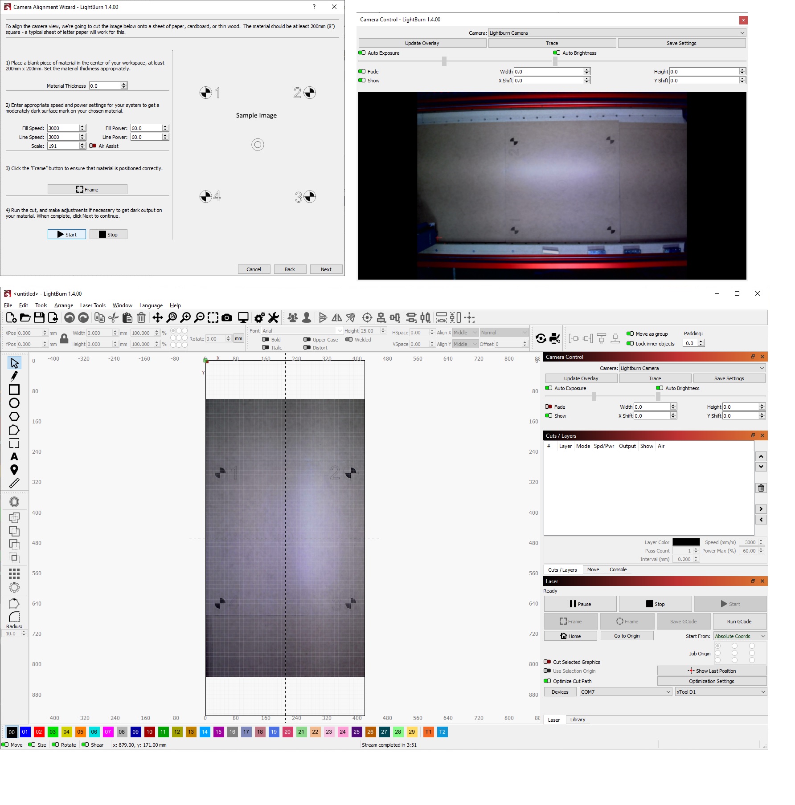Click the lock aspect ratio padlock
The width and height of the screenshot is (795, 805).
pyautogui.click(x=64, y=339)
